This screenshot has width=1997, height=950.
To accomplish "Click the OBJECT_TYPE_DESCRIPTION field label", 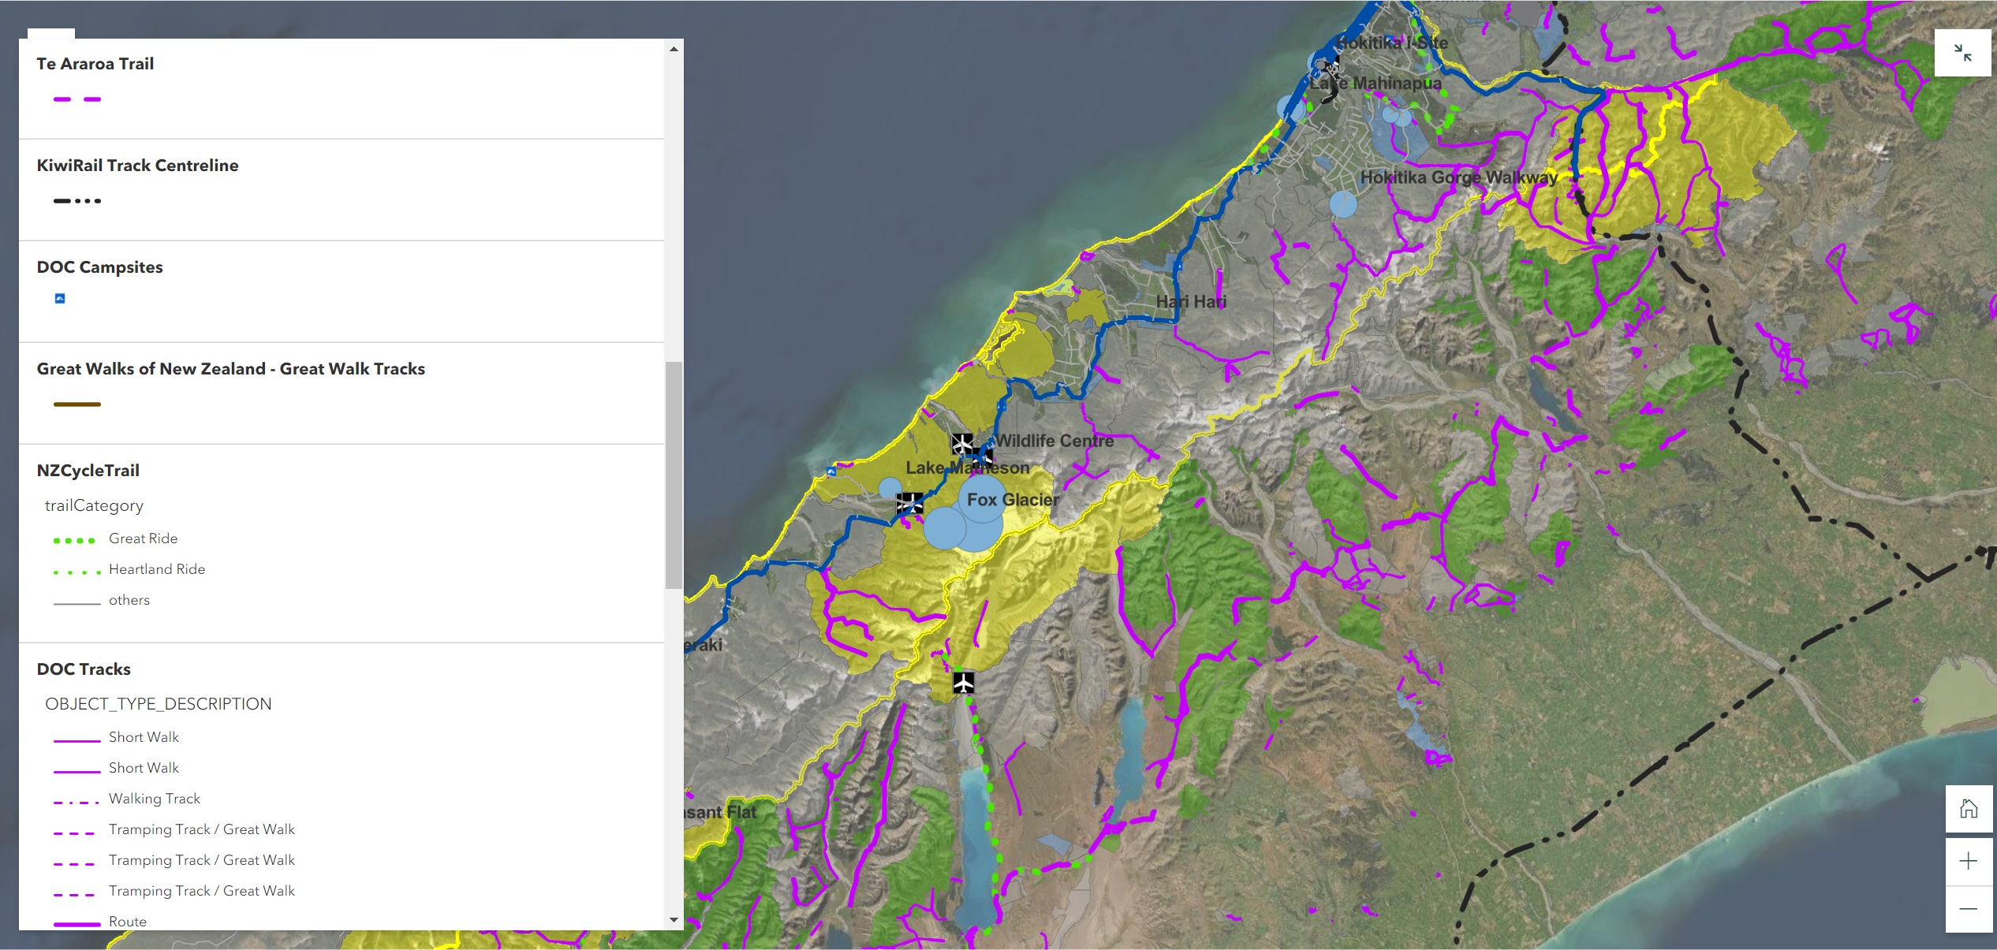I will click(159, 704).
